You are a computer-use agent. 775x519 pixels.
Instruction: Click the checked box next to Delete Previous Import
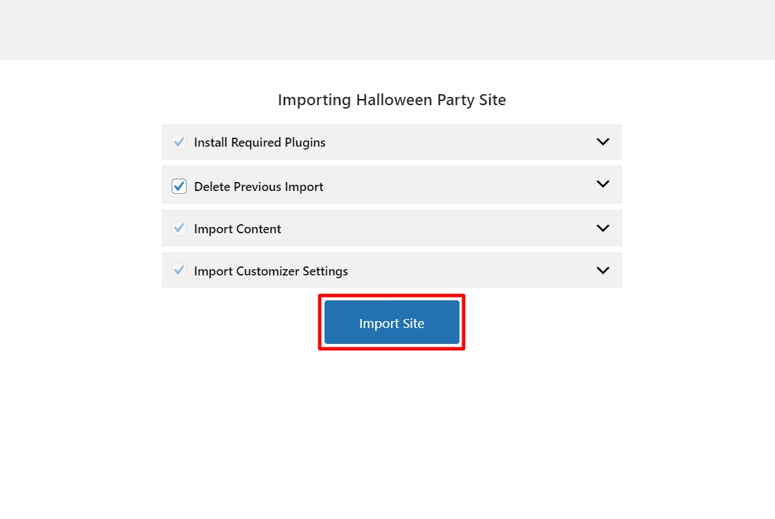coord(179,185)
